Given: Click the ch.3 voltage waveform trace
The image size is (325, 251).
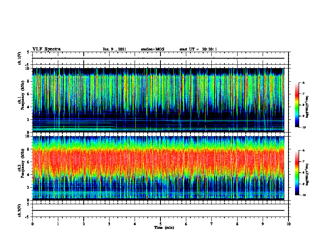Looking at the screenshot, I should 158,210.
